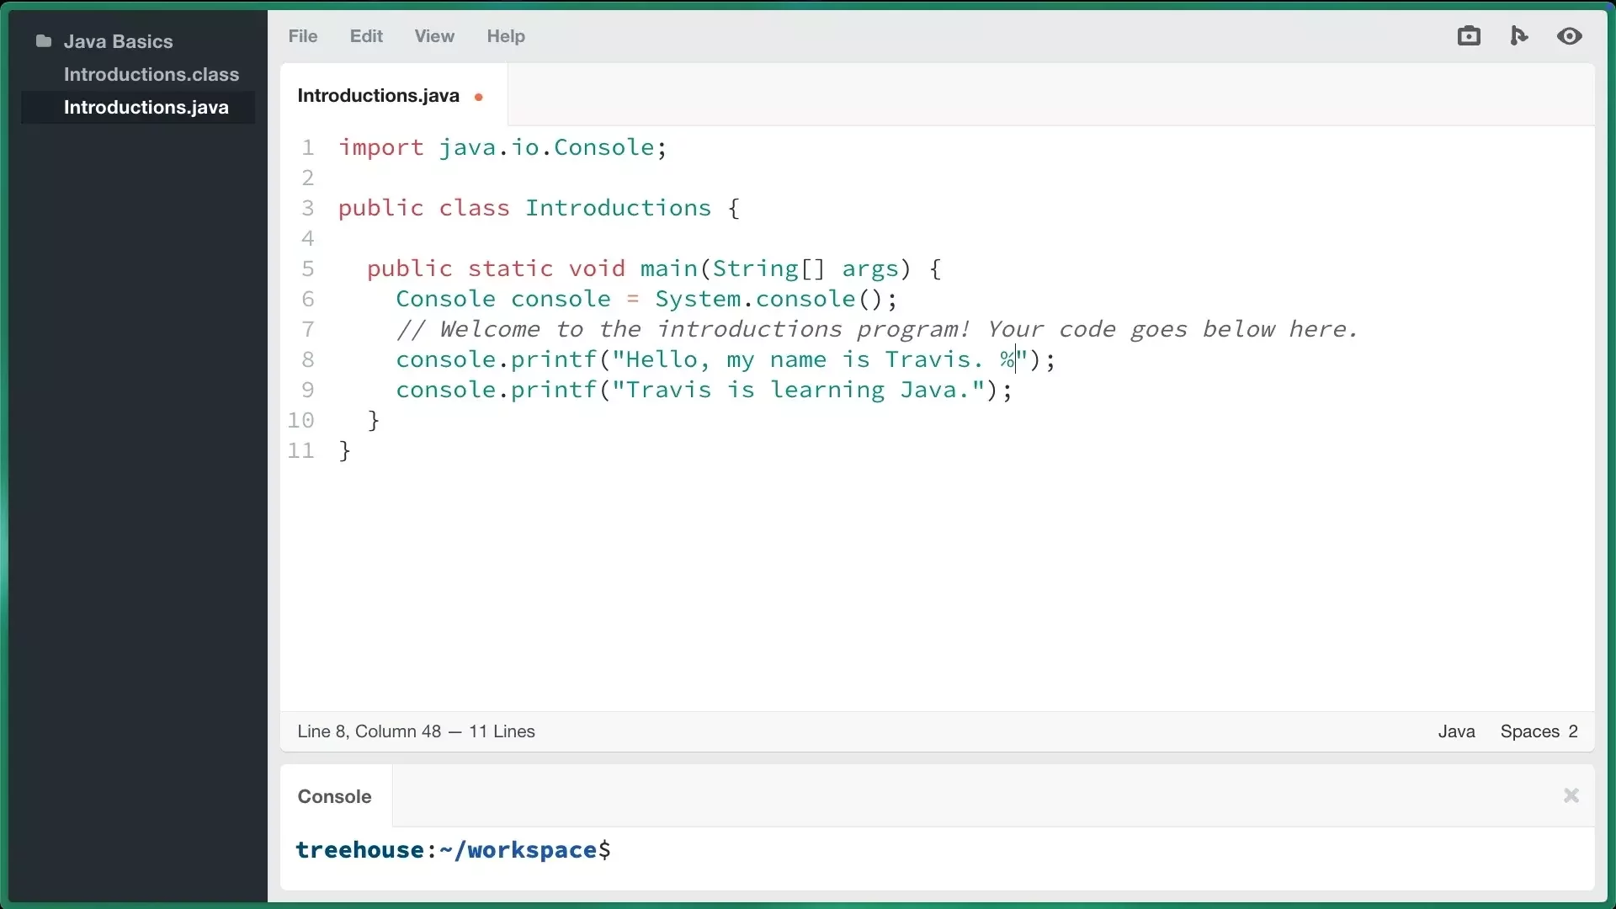Click the unsaved-changes dot on Introductions.java tab

point(478,96)
